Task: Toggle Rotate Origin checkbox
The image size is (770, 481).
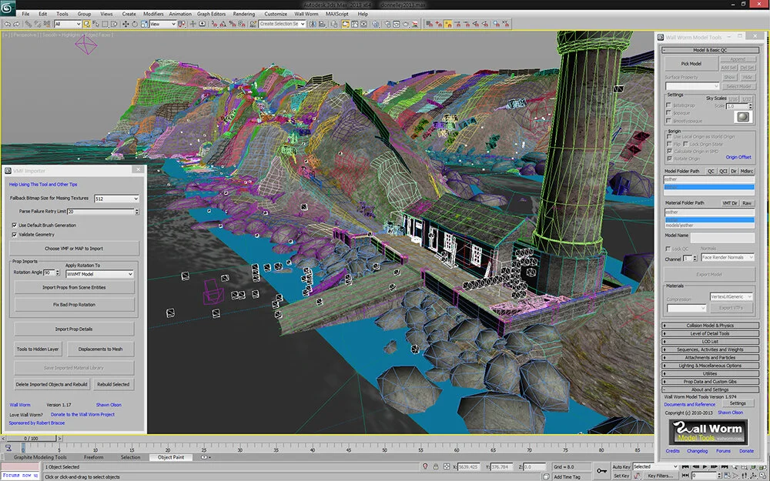Action: (669, 159)
